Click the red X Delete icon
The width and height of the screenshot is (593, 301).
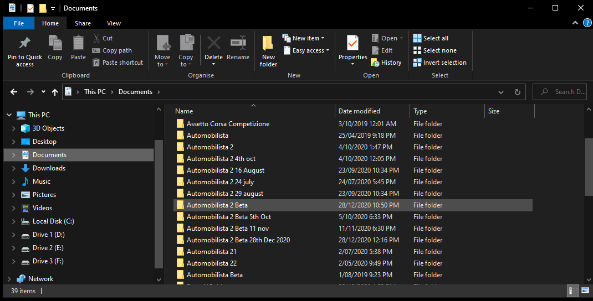pyautogui.click(x=214, y=43)
